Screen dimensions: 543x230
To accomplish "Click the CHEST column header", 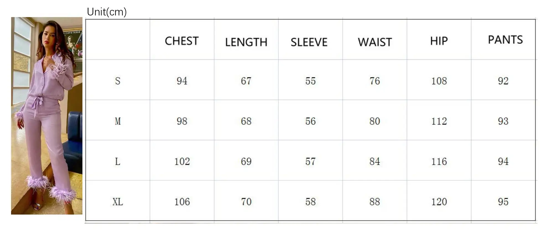I will pos(182,41).
